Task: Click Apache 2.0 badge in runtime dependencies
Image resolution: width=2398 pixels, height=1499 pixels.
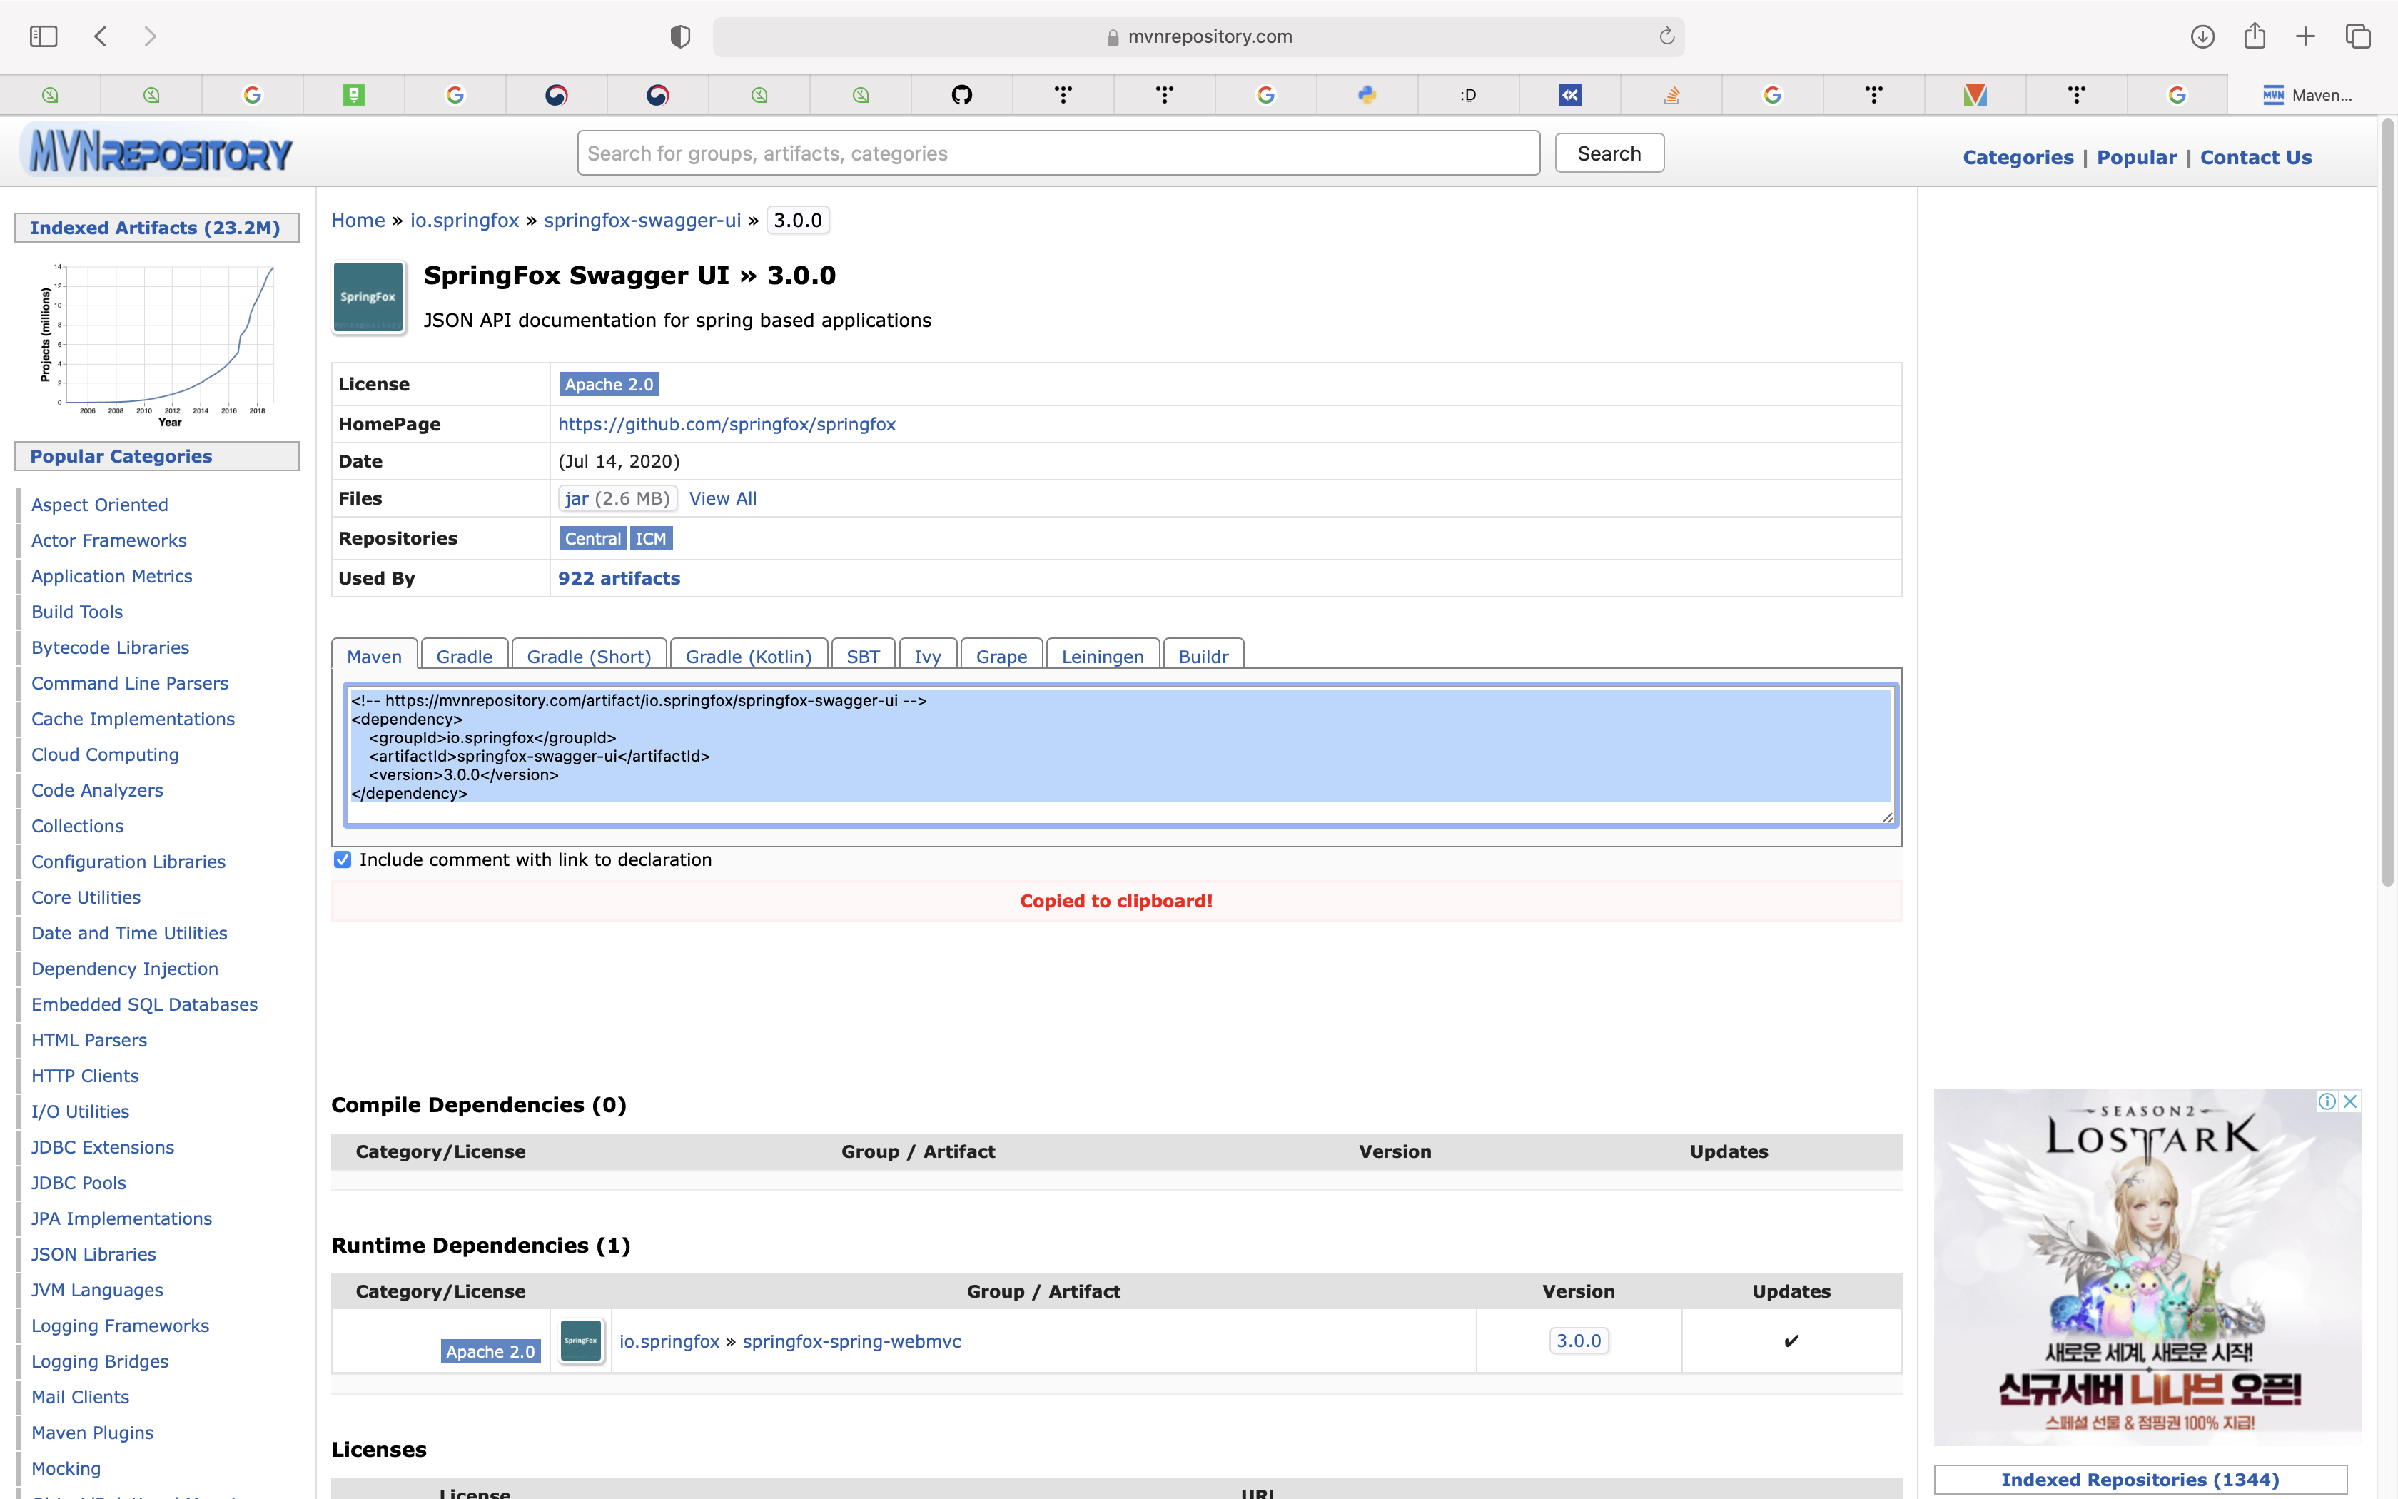Action: click(490, 1351)
